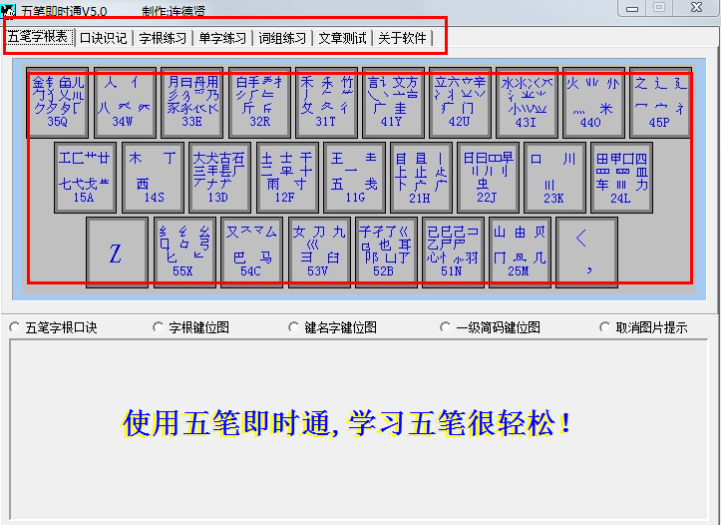Select 取消图片提示 radio button
The height and width of the screenshot is (525, 721).
(605, 327)
